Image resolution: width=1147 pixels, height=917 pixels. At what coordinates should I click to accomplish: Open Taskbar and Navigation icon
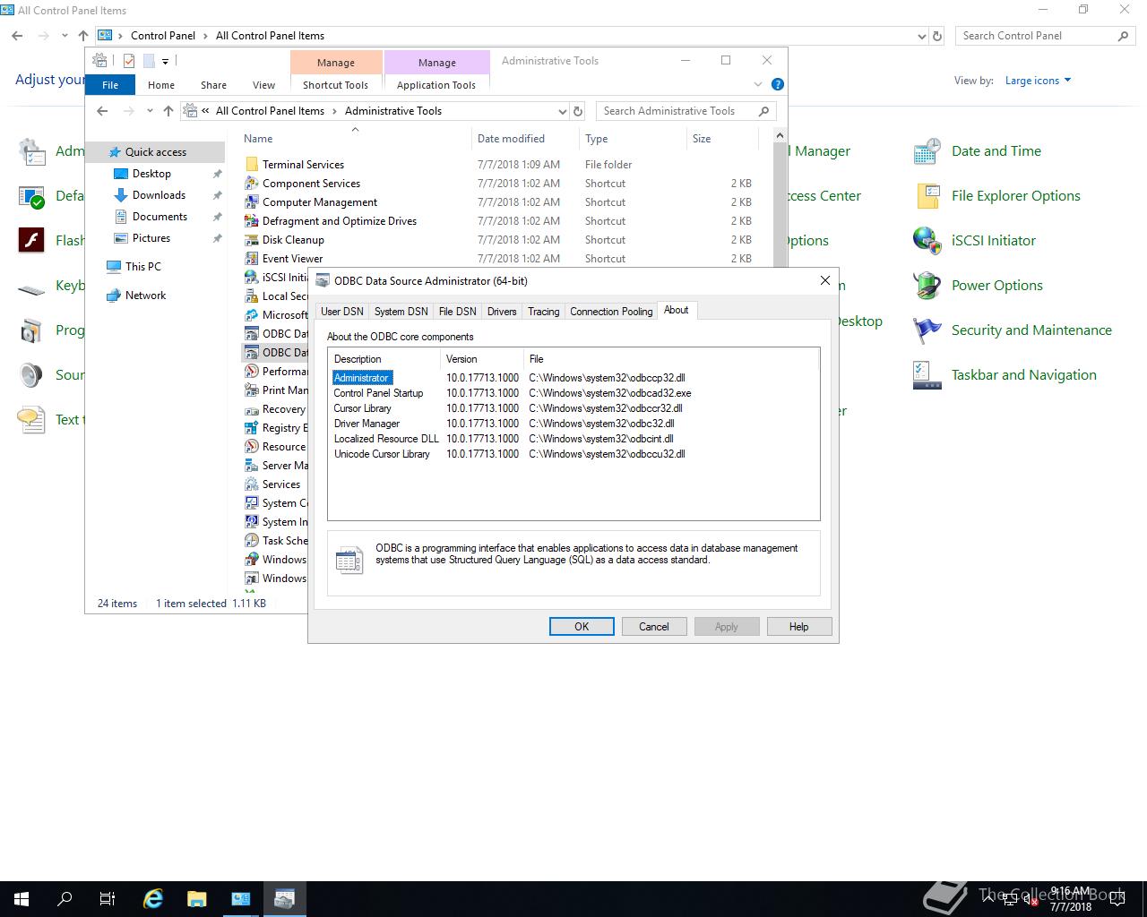click(927, 375)
